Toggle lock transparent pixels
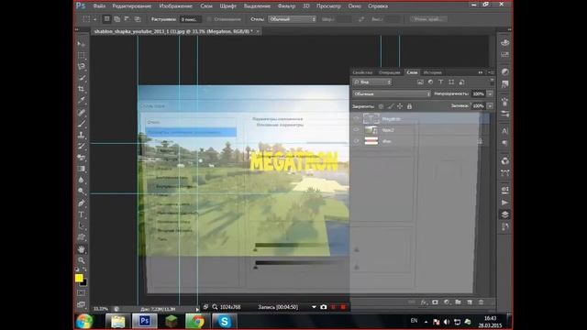This screenshot has width=587, height=330. tap(381, 106)
